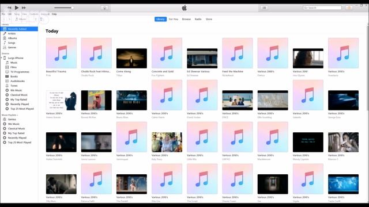Open Top 25 Most Played under Music Playlists
Viewport: 369px width, 207px height.
pyautogui.click(x=19, y=143)
